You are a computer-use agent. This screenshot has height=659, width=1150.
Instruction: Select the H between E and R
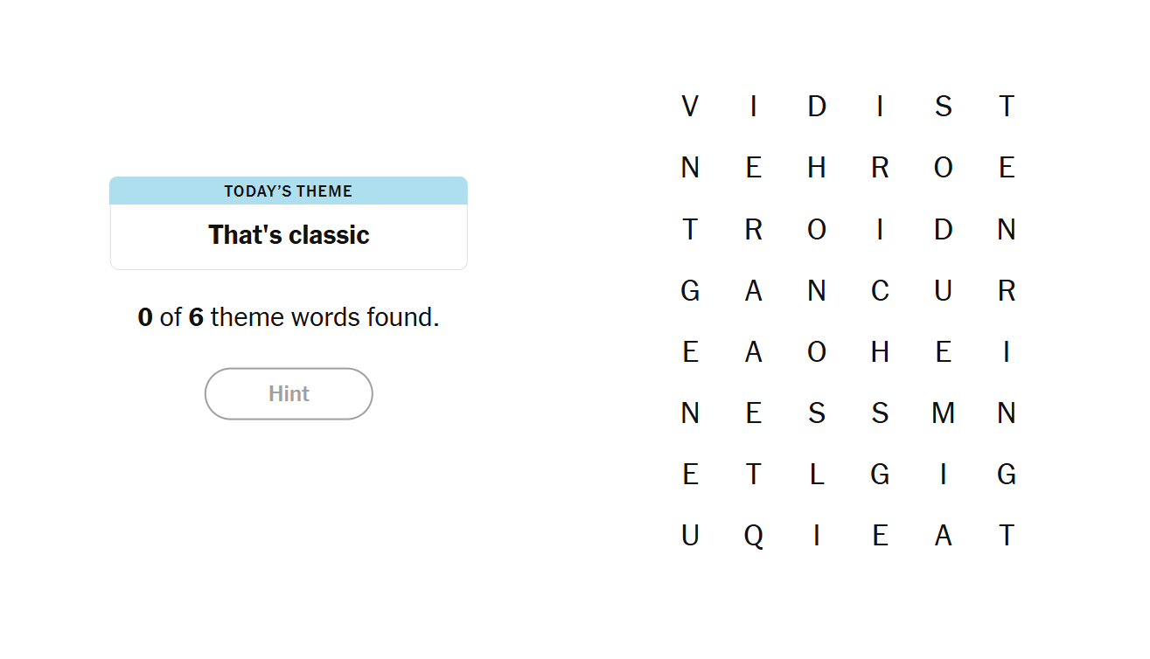click(x=817, y=168)
